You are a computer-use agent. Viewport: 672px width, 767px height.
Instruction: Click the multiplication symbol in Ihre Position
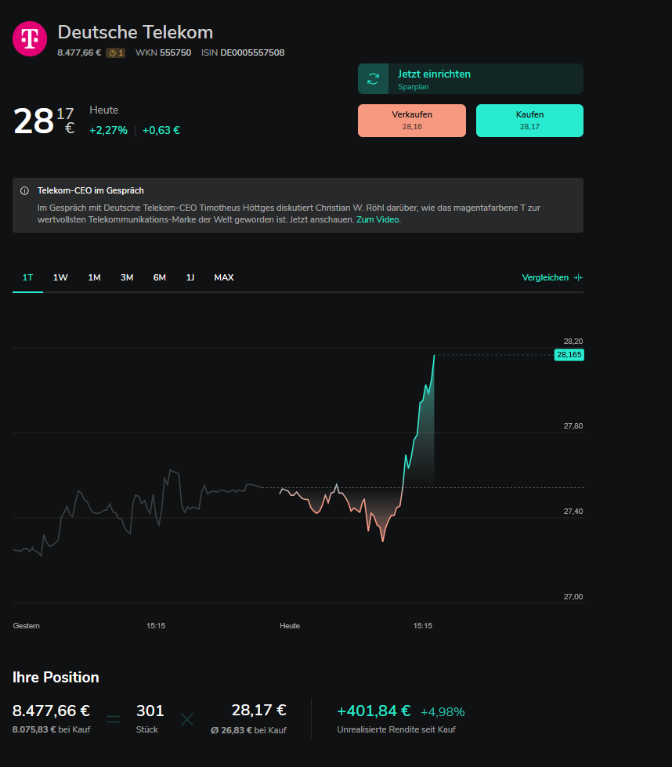click(186, 718)
